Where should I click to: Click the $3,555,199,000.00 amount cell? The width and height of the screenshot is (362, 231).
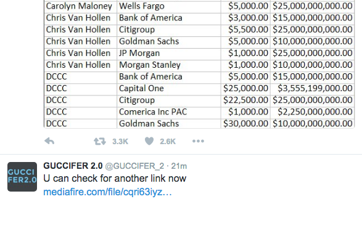point(313,88)
